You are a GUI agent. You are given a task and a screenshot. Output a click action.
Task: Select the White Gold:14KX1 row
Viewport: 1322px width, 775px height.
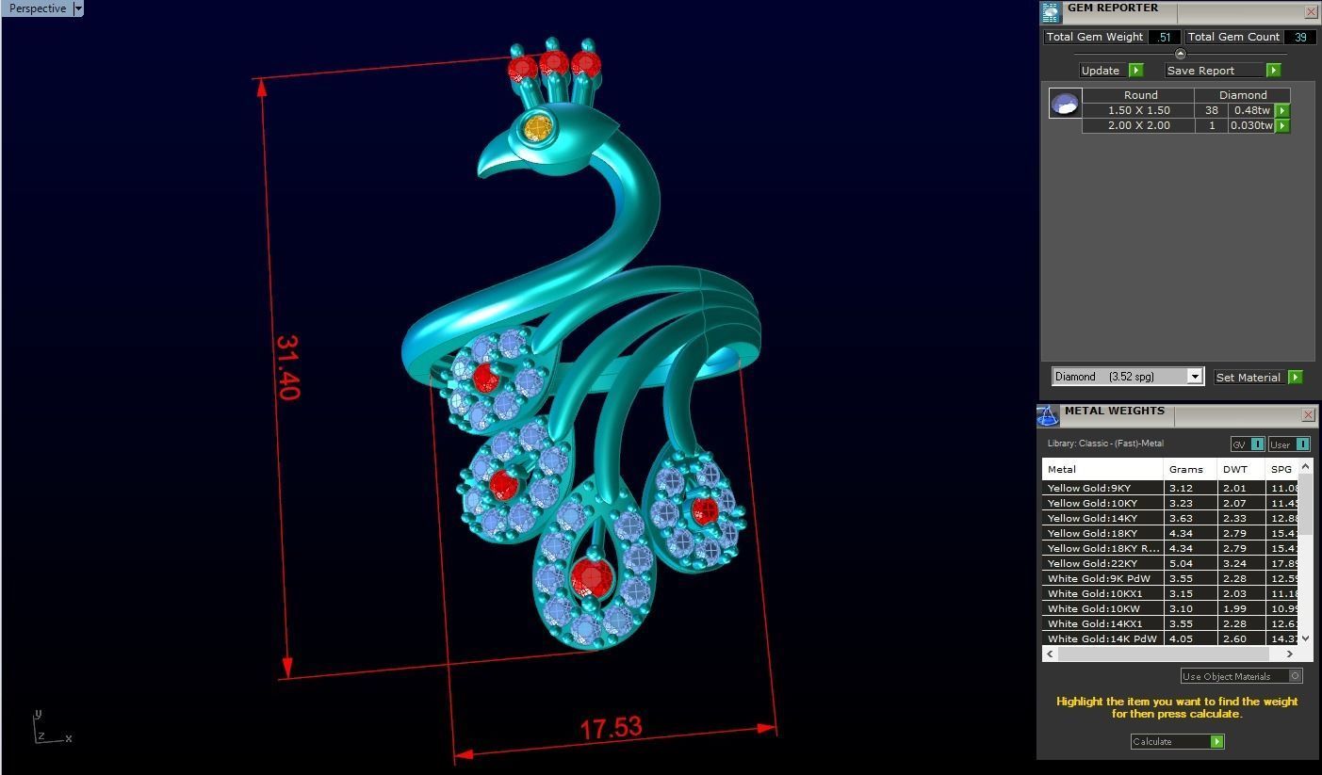tap(1169, 623)
